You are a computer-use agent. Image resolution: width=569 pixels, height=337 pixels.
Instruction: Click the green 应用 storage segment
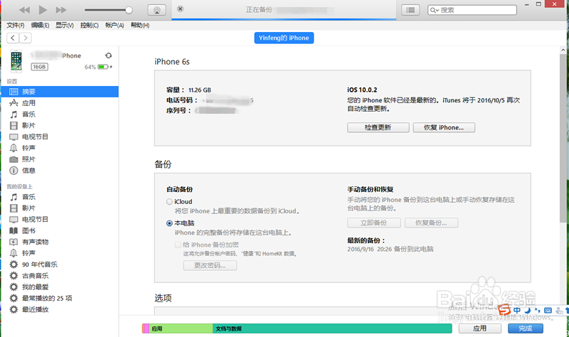tap(181, 328)
